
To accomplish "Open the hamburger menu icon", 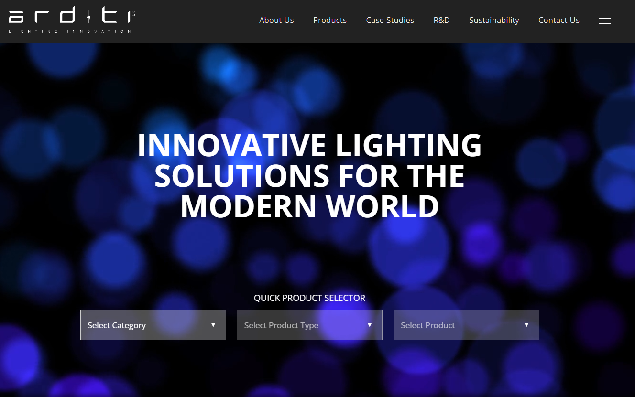I will point(605,21).
